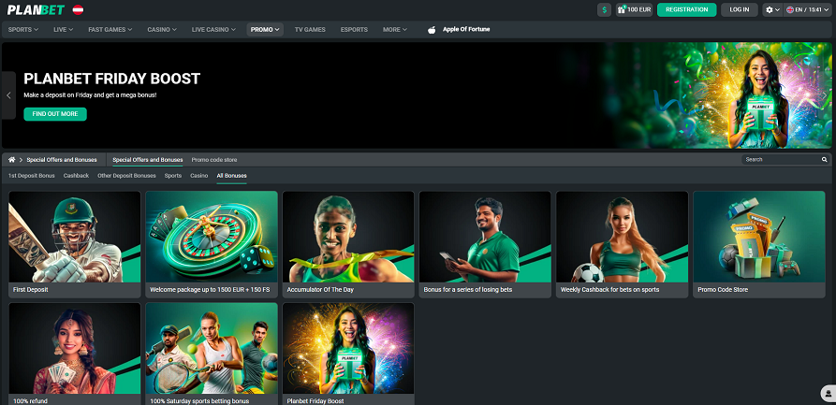
Task: Open the First Deposit card
Action: pos(75,244)
